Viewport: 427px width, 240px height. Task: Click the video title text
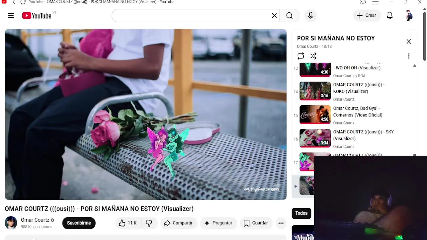tap(99, 209)
